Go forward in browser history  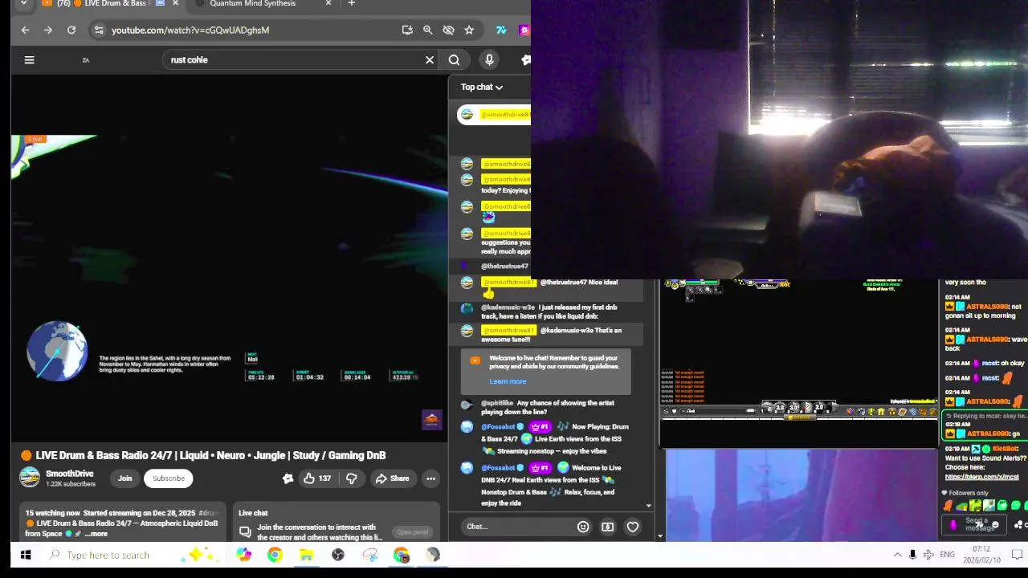48,30
